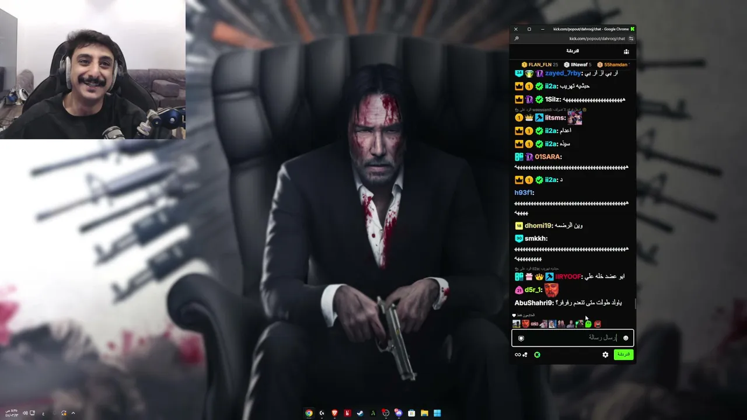Click username AbuShahri9 in chat

pyautogui.click(x=534, y=303)
